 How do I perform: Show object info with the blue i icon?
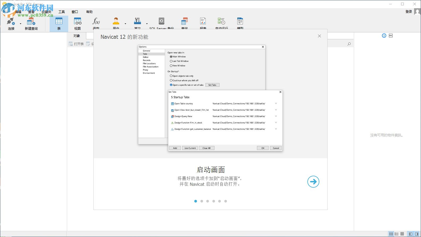[384, 36]
